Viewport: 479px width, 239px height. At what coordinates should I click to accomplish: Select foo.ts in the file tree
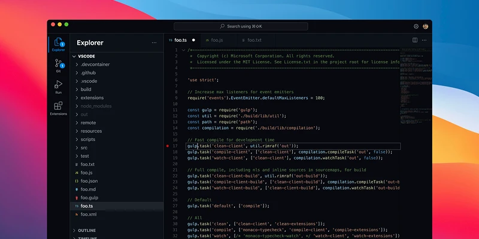[117, 206]
